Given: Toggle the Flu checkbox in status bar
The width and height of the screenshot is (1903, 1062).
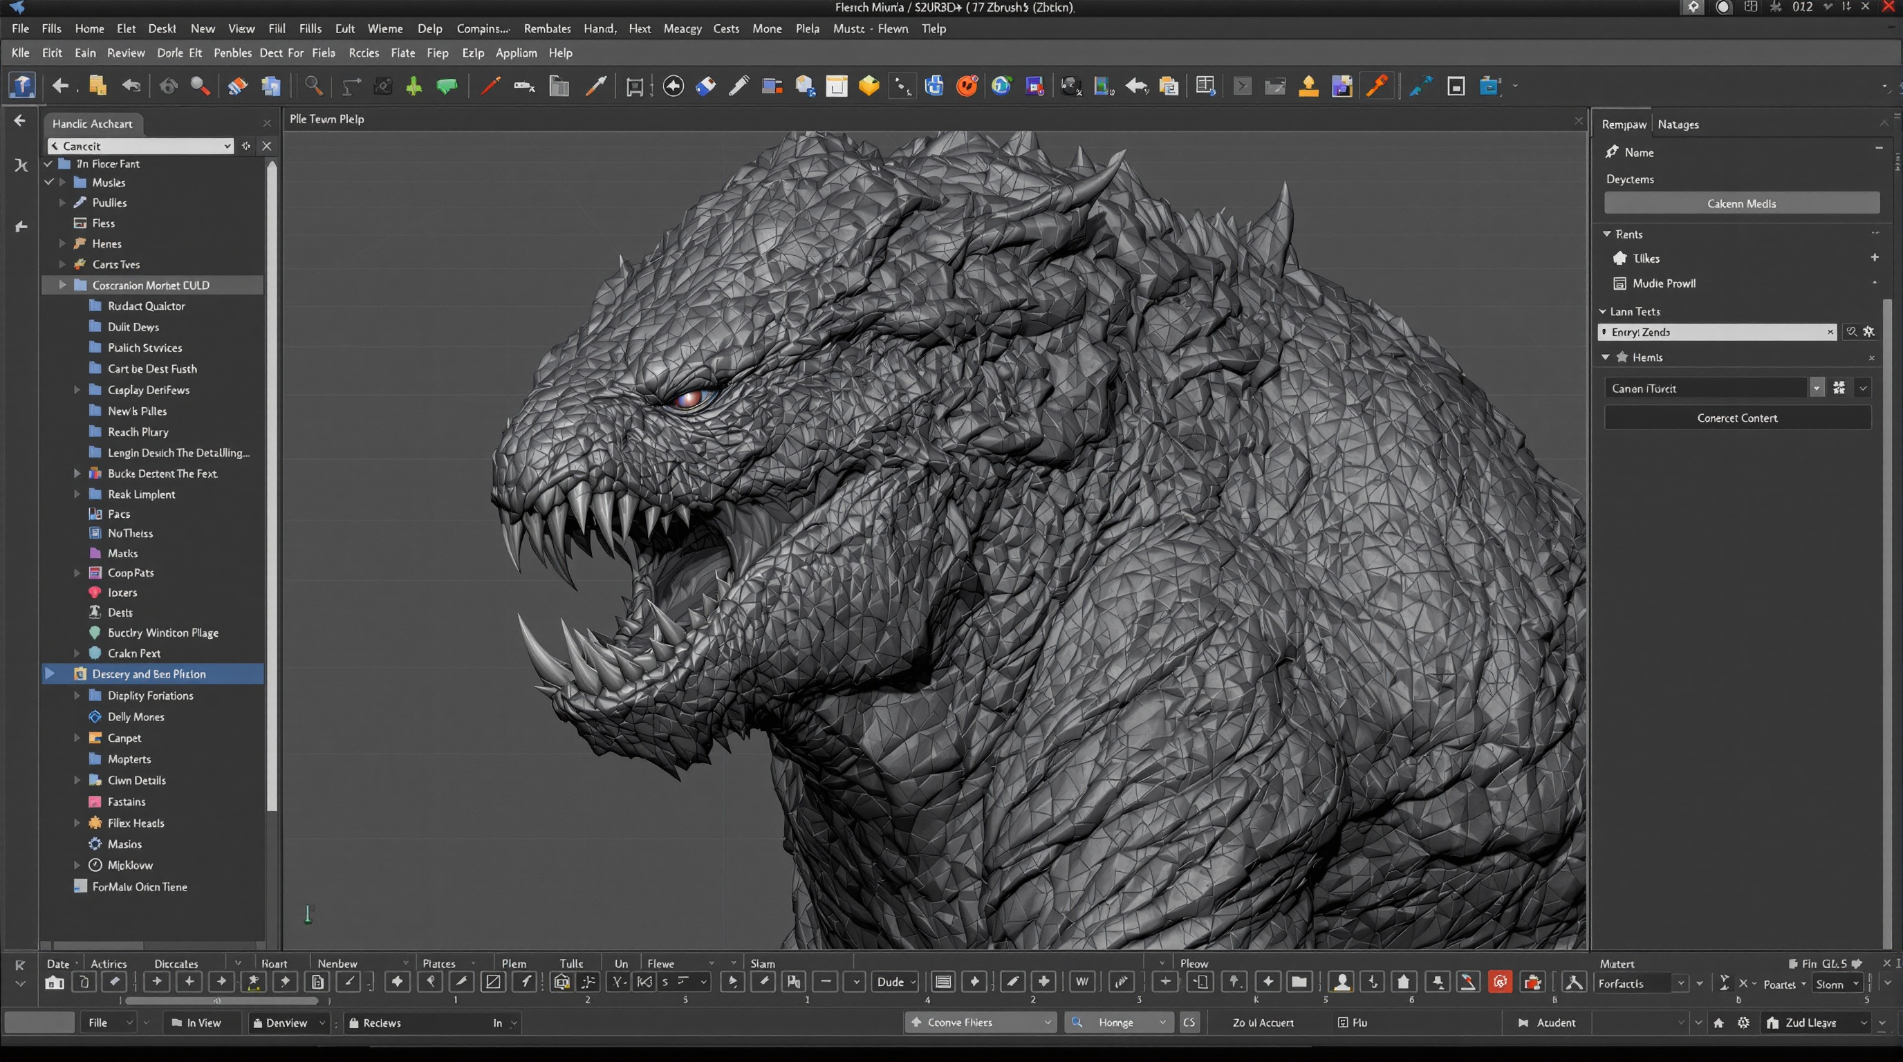Looking at the screenshot, I should 1343,1023.
